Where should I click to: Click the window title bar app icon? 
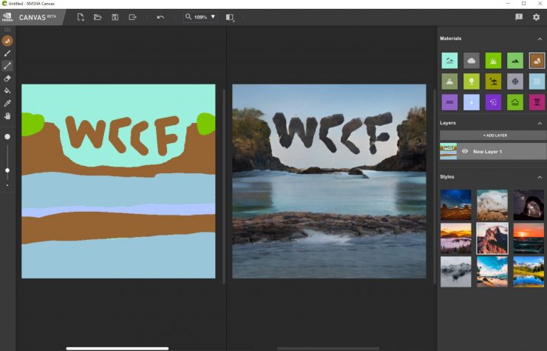(4, 4)
